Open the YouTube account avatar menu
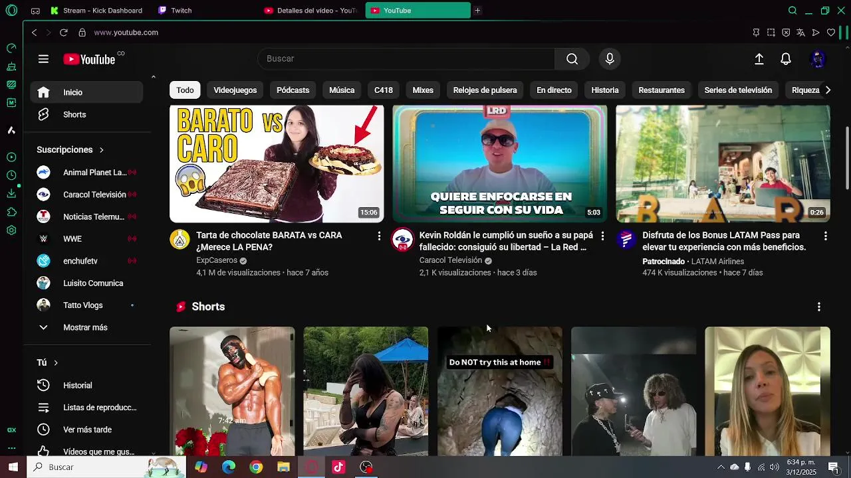Viewport: 851px width, 478px height. 818,59
